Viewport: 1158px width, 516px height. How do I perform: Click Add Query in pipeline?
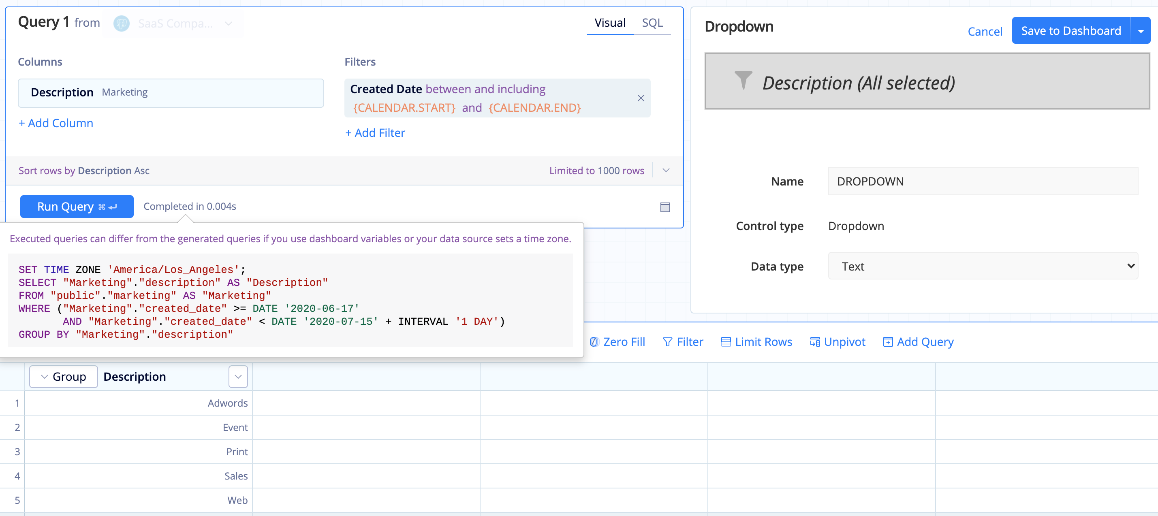pos(919,342)
